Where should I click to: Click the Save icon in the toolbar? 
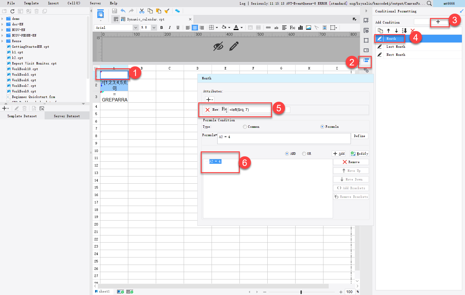[115, 11]
